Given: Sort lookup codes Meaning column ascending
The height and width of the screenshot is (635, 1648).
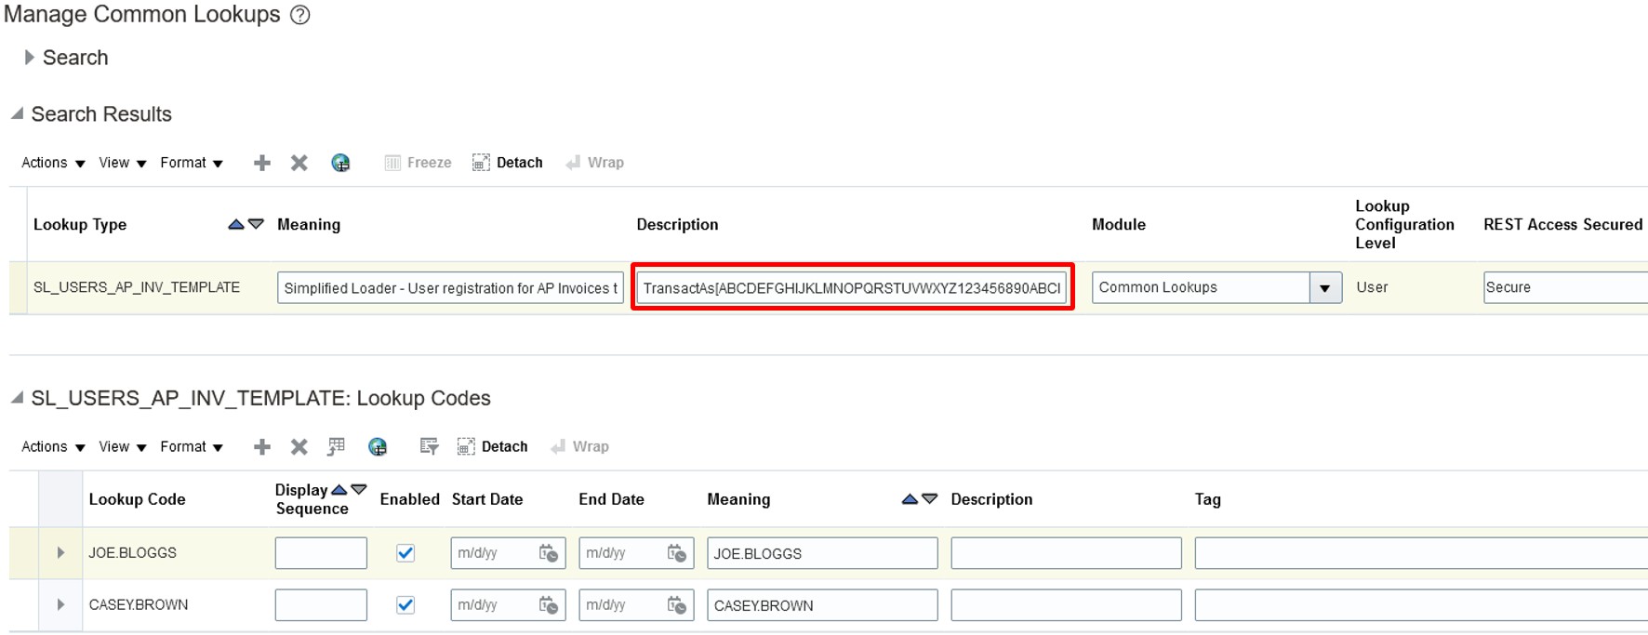Looking at the screenshot, I should 910,499.
